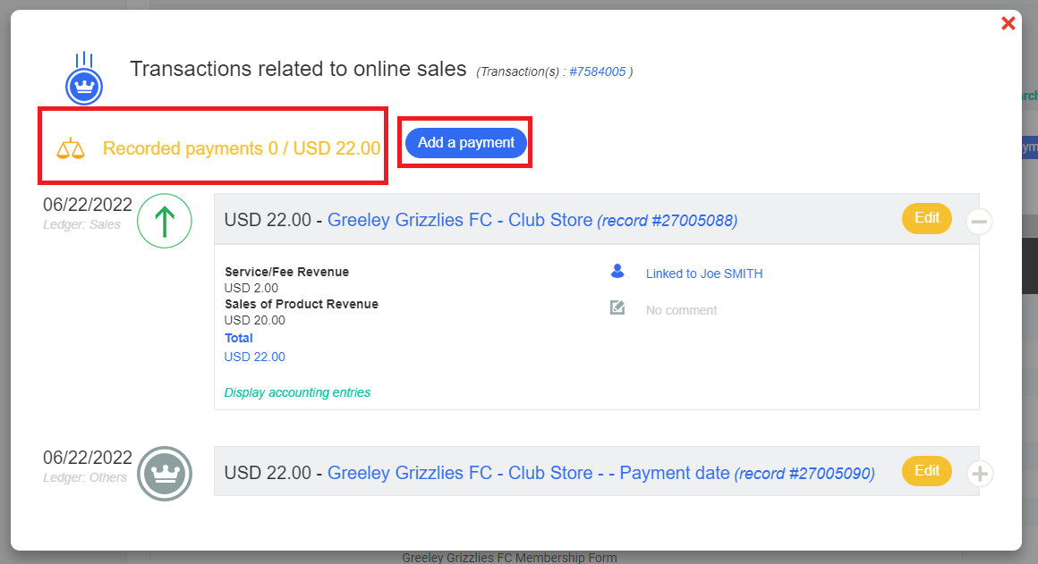The image size is (1038, 564).
Task: Click the grey crown ledger icon
Action: tap(165, 474)
